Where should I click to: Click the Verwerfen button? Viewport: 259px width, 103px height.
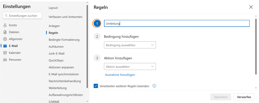[x=244, y=97]
